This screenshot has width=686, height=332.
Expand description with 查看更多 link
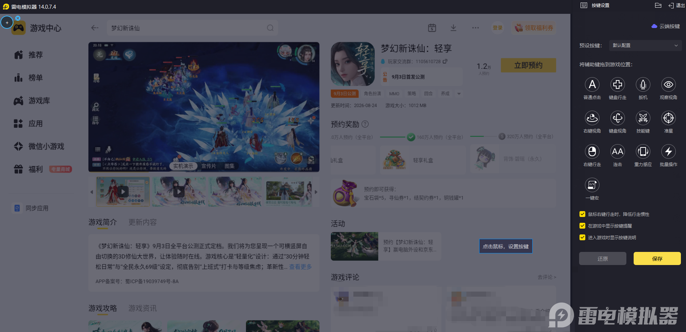(x=300, y=267)
